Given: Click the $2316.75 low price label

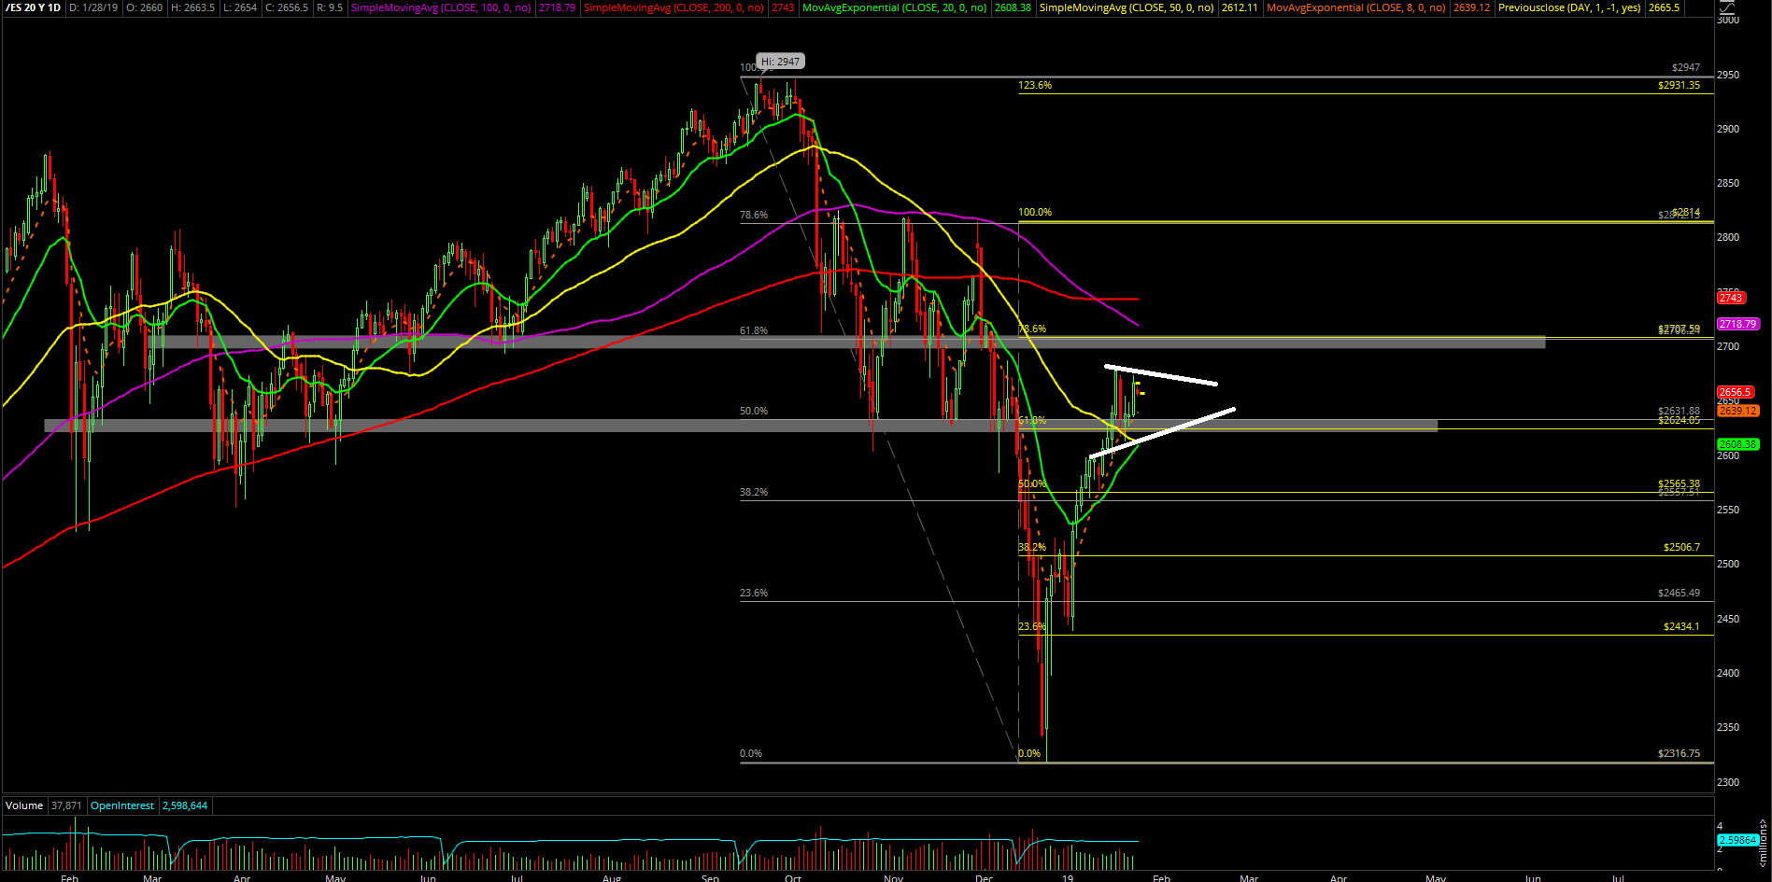Looking at the screenshot, I should click(1679, 753).
